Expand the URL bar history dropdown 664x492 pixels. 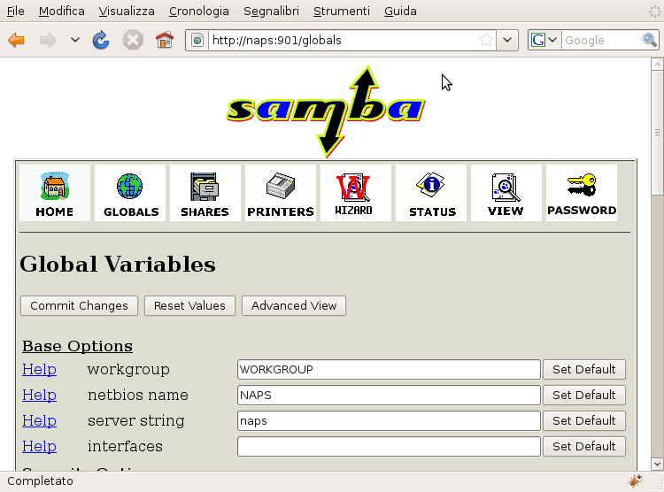(507, 40)
